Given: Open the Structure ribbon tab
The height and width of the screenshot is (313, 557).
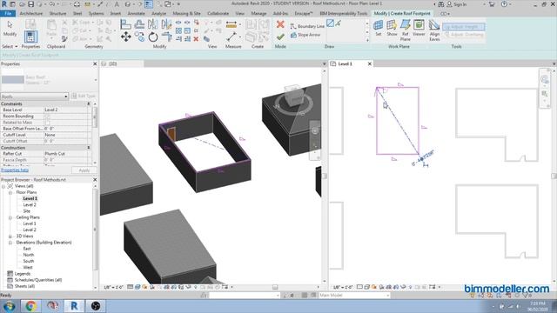Looking at the screenshot, I should coord(57,14).
